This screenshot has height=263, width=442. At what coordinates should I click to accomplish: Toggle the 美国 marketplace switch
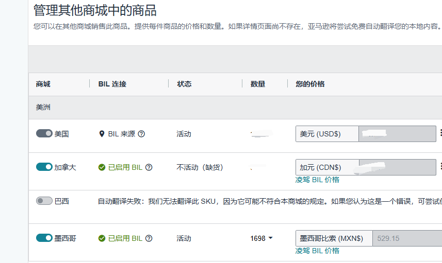click(44, 134)
